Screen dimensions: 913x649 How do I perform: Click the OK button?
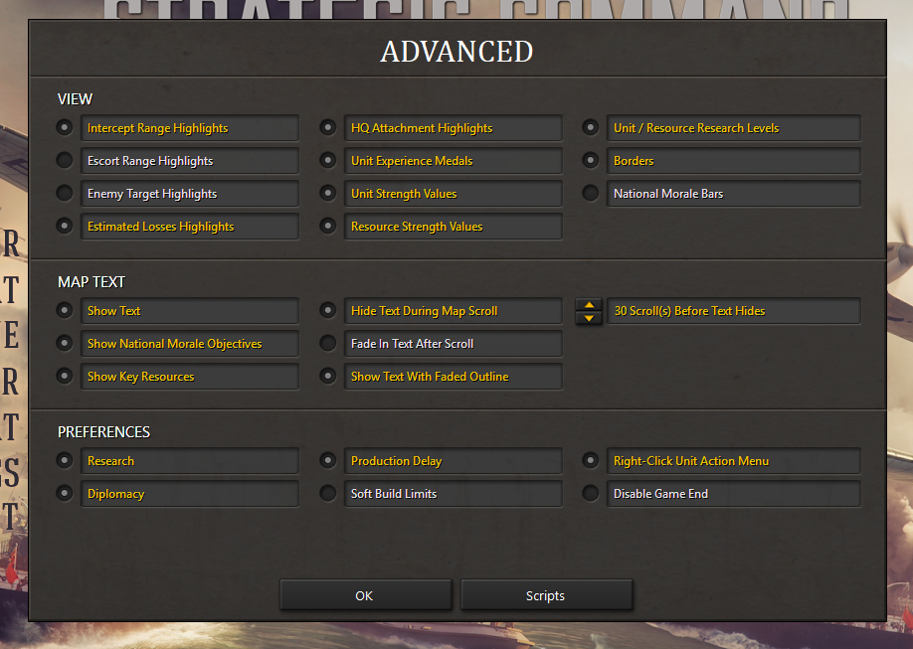[x=365, y=595]
